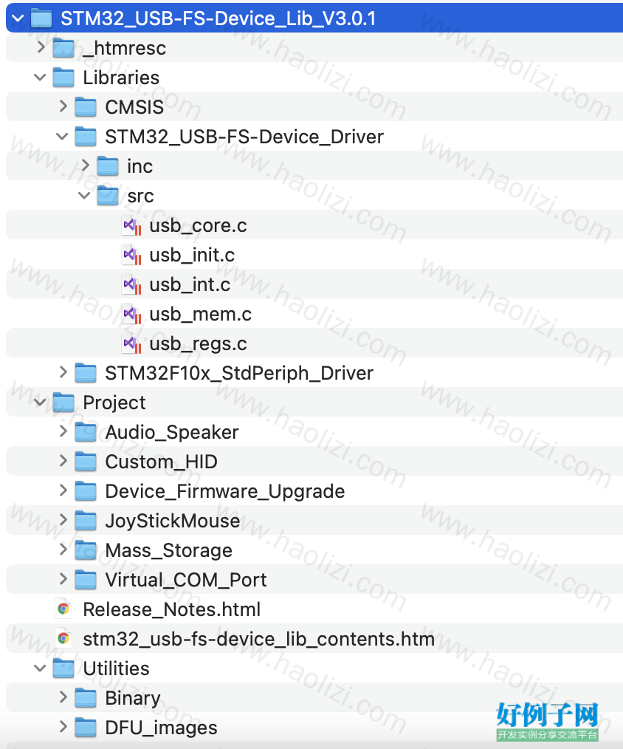Expand the Mass_Storage folder
Image resolution: width=623 pixels, height=749 pixels.
[63, 550]
